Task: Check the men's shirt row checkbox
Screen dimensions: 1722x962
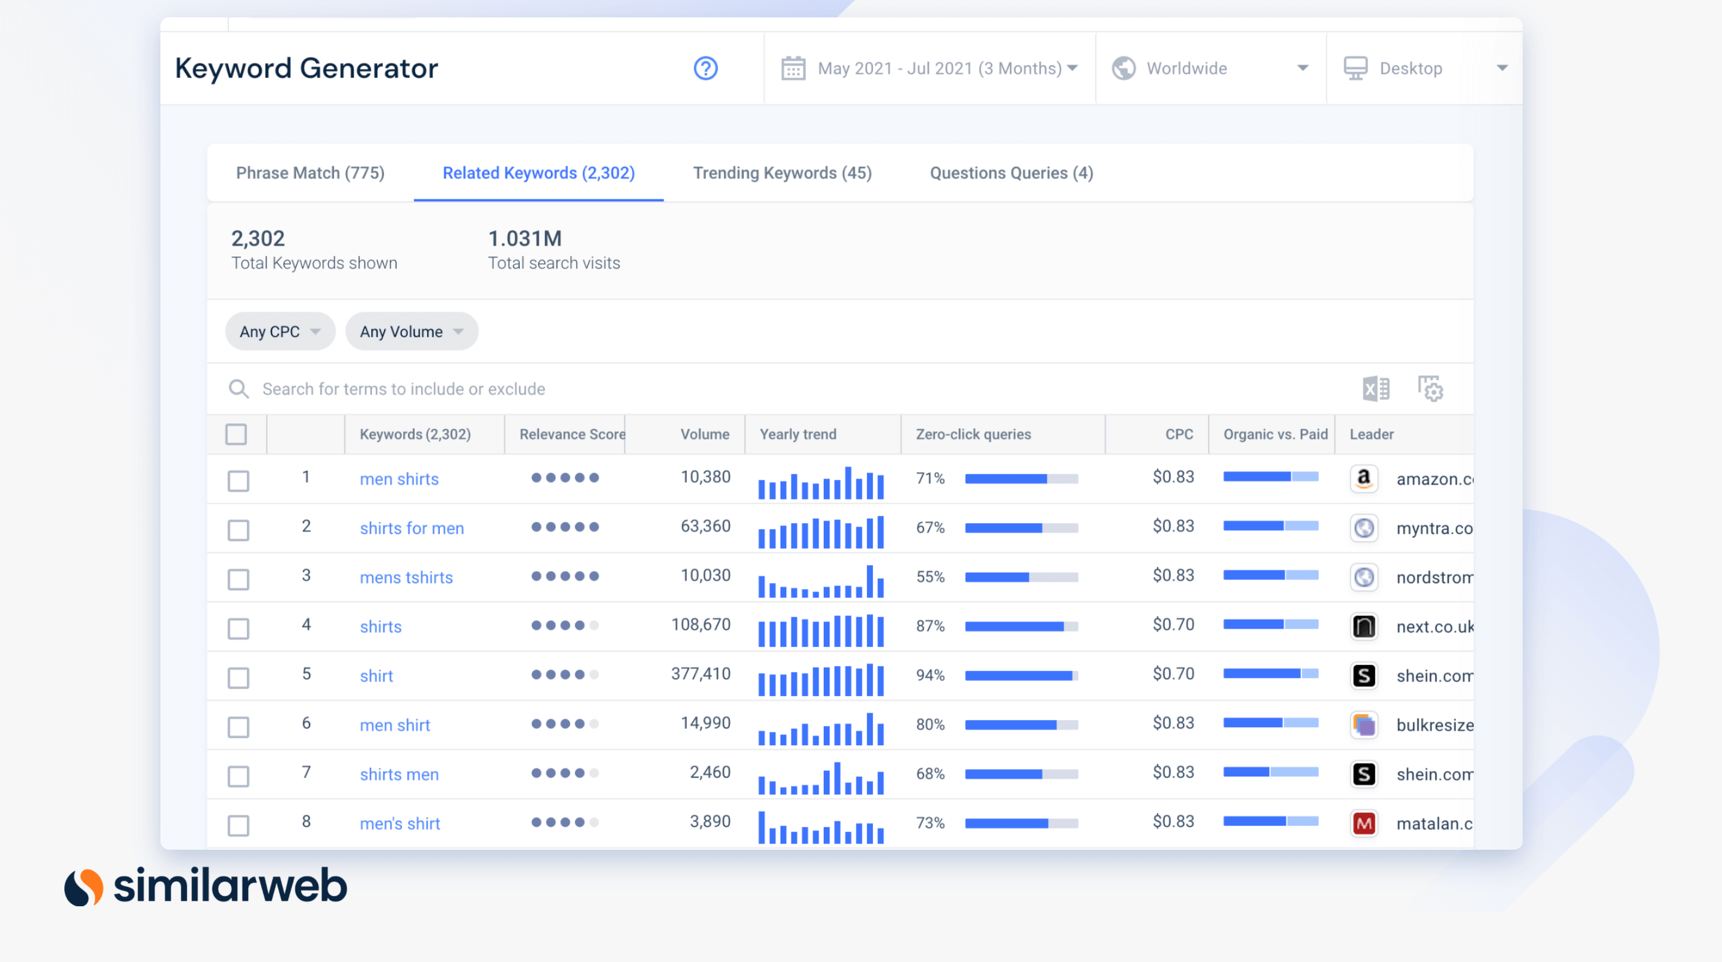Action: coord(239,825)
